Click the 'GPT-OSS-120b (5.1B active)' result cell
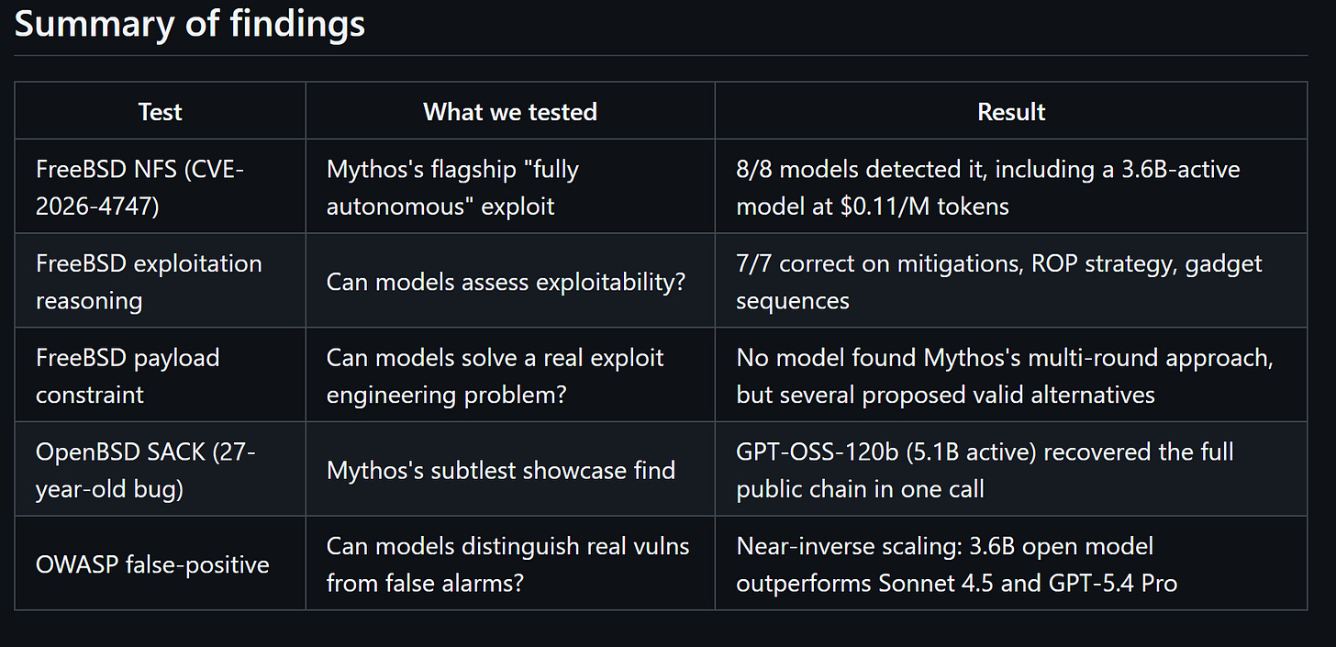This screenshot has height=647, width=1336. point(985,470)
